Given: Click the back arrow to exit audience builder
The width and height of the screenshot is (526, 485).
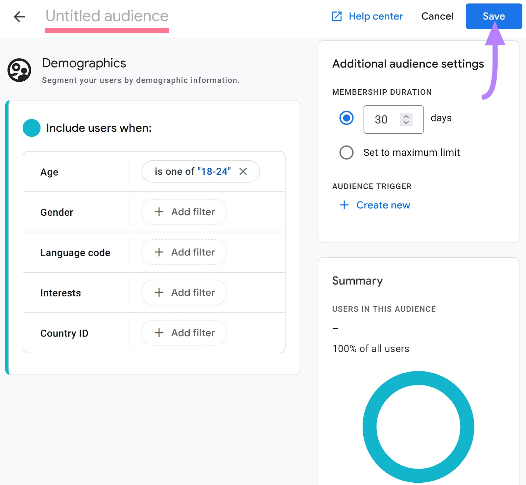Looking at the screenshot, I should click(x=19, y=16).
